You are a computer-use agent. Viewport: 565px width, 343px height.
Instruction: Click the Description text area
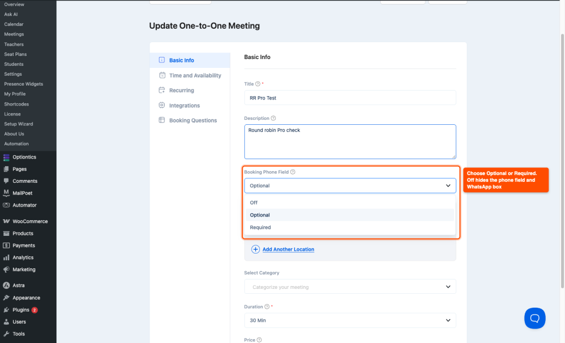pyautogui.click(x=350, y=142)
